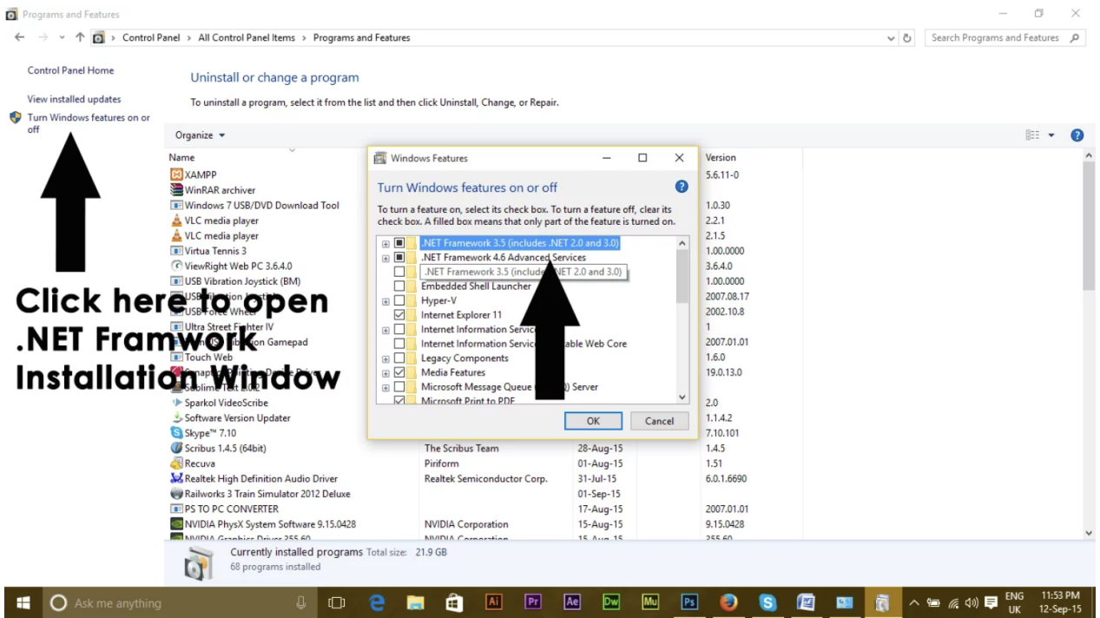Launch Adobe After Effects from the taskbar
Image resolution: width=1100 pixels, height=618 pixels.
(x=571, y=602)
